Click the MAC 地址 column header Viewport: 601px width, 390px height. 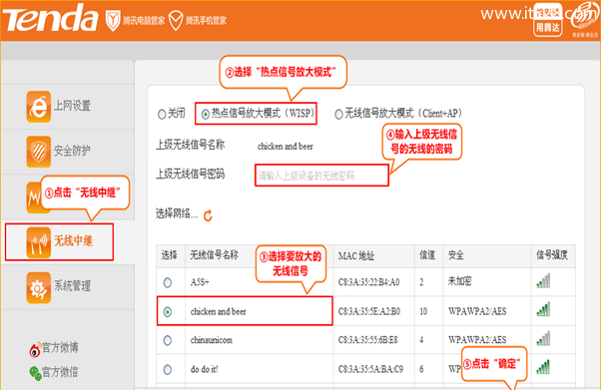(356, 256)
